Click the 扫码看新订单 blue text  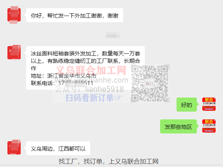pos(89,98)
